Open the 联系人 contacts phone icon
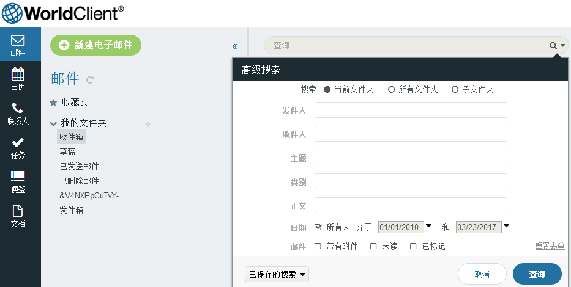Screen dimensions: 571x287 point(18,108)
